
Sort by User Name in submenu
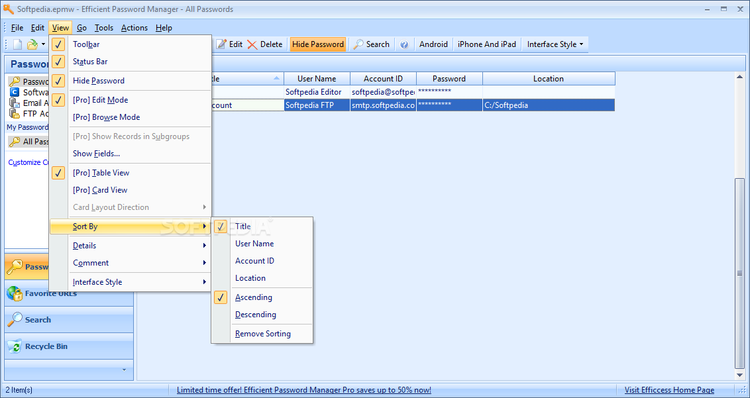point(262,244)
